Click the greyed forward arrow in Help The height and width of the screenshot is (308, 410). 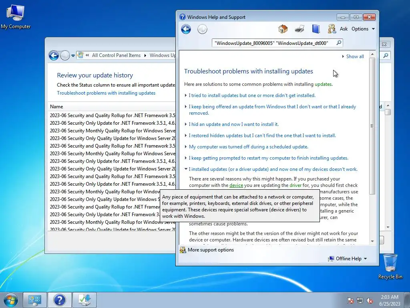tap(202, 29)
